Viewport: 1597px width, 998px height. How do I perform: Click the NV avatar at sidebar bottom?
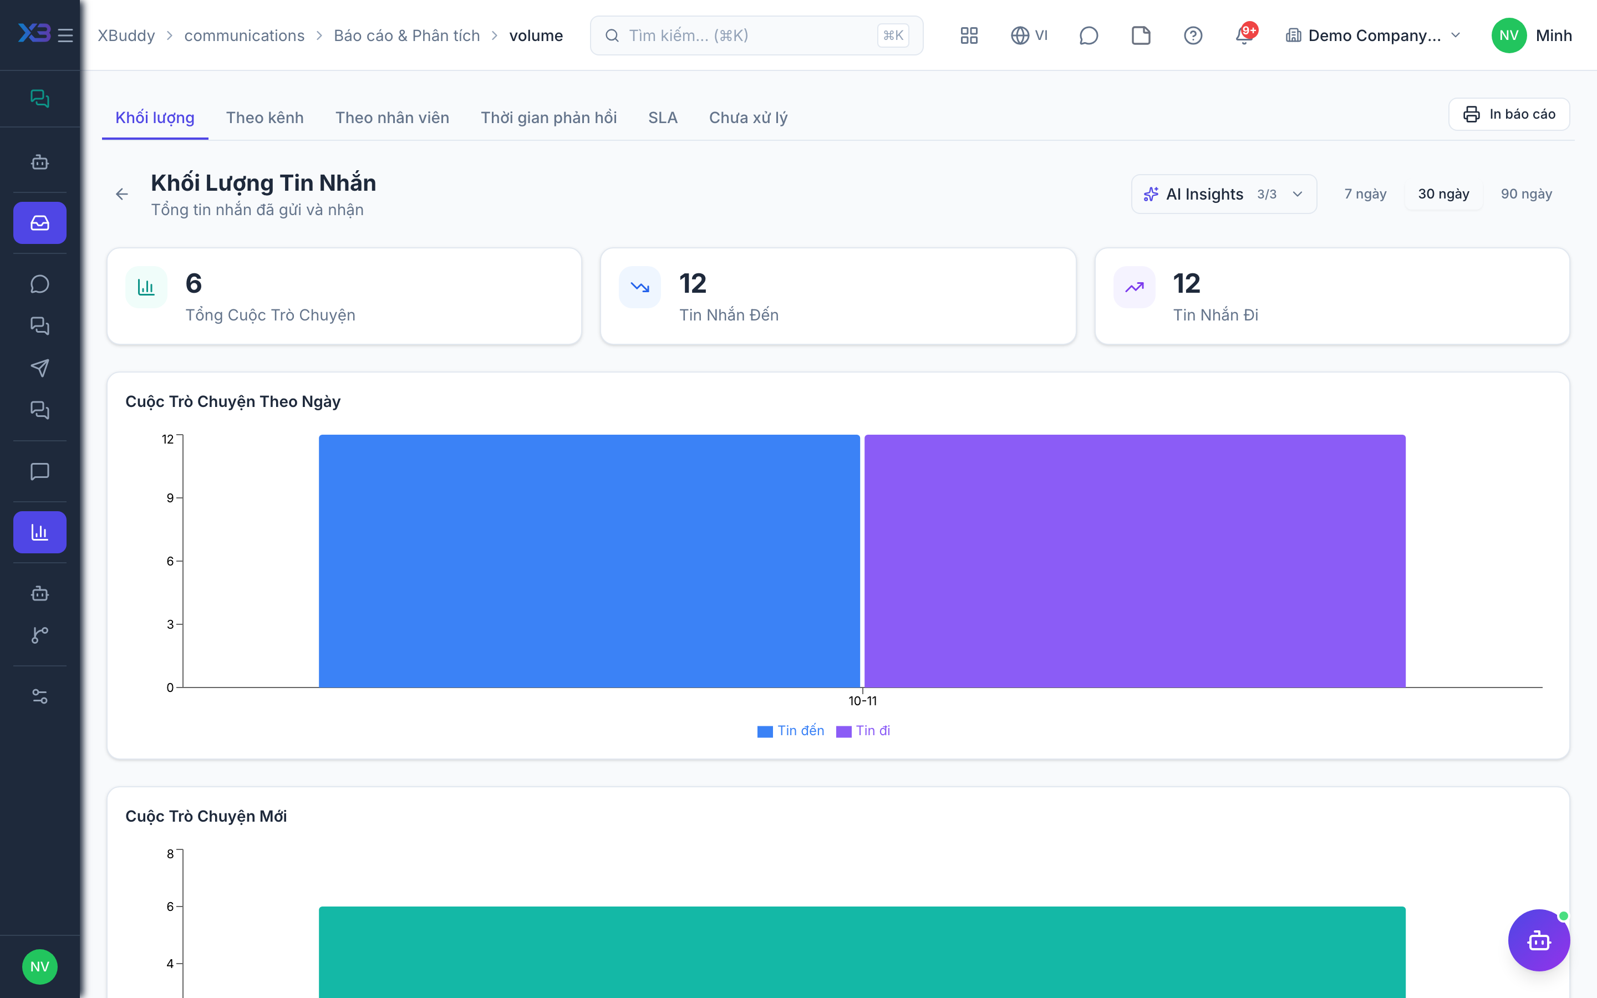coord(39,967)
